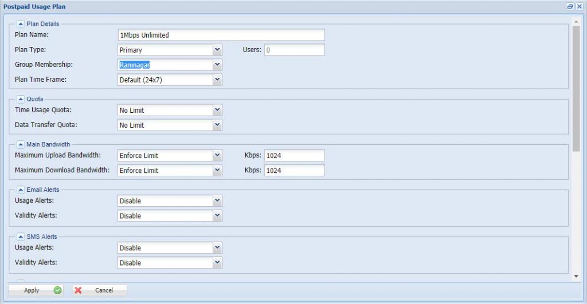Collapse the Email Alerts section arrow
The image size is (587, 304).
21,189
